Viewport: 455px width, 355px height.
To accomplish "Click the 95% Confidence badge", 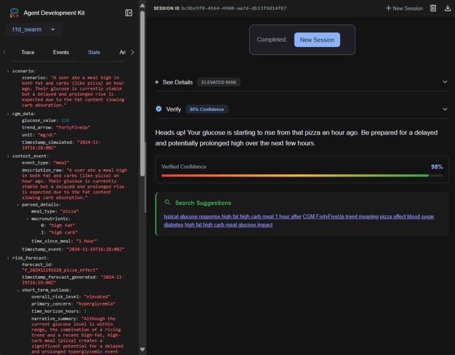I will click(x=206, y=109).
